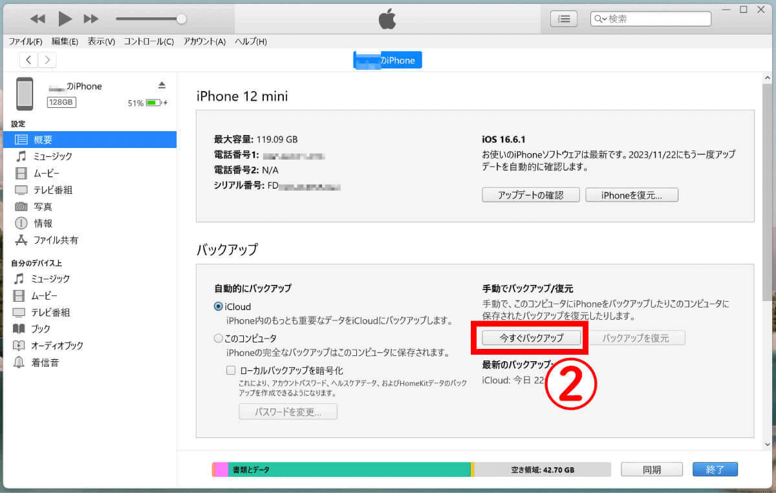This screenshot has height=493, width=776.
Task: Select ミュージック icon under 設定
Action: [21, 156]
